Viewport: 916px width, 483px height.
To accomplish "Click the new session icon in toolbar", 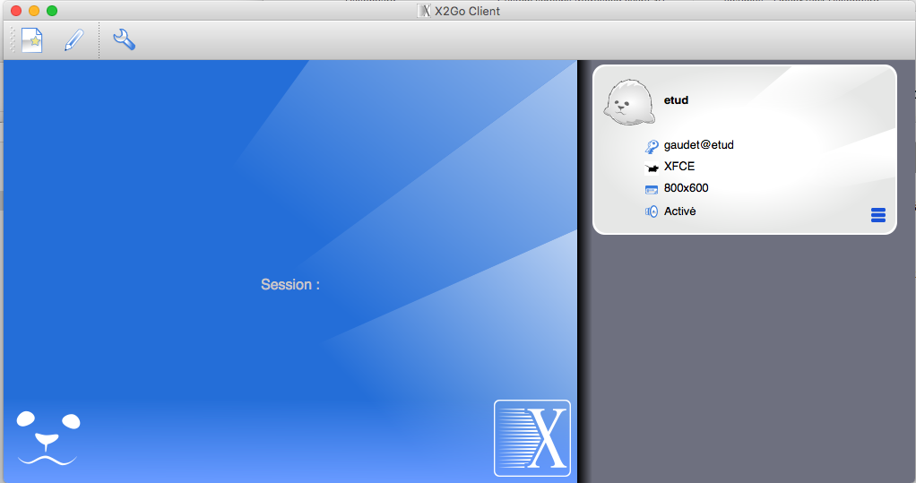I will point(32,40).
